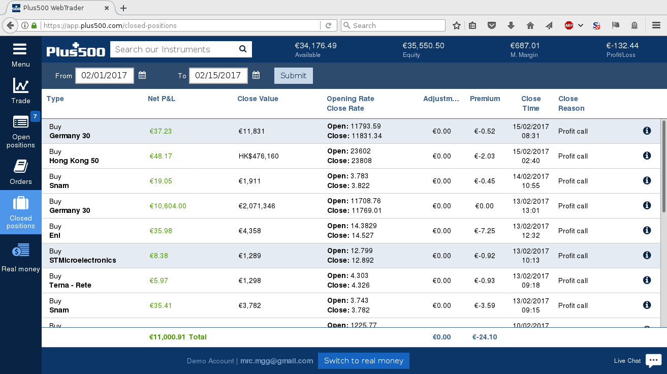Viewport: 667px width, 374px height.
Task: Click the €10,604.00 Net P&L value
Action: coord(168,206)
